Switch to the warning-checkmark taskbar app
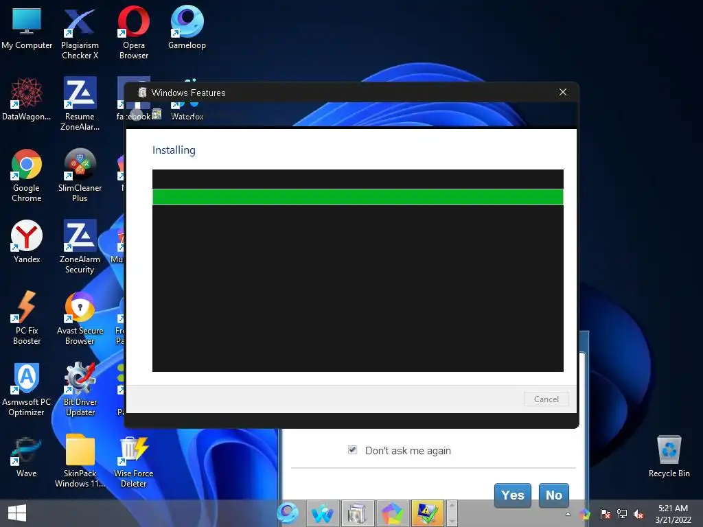The width and height of the screenshot is (703, 527). tap(427, 513)
